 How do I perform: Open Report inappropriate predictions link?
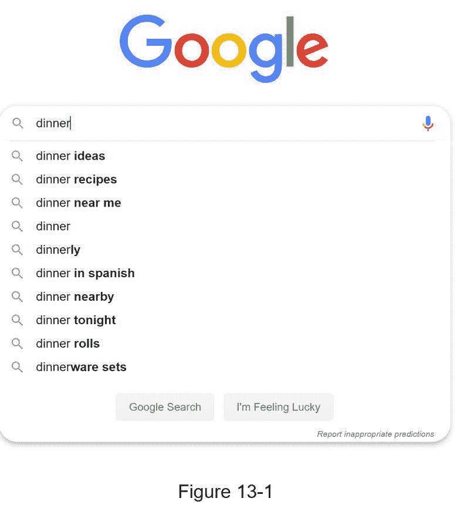point(375,434)
